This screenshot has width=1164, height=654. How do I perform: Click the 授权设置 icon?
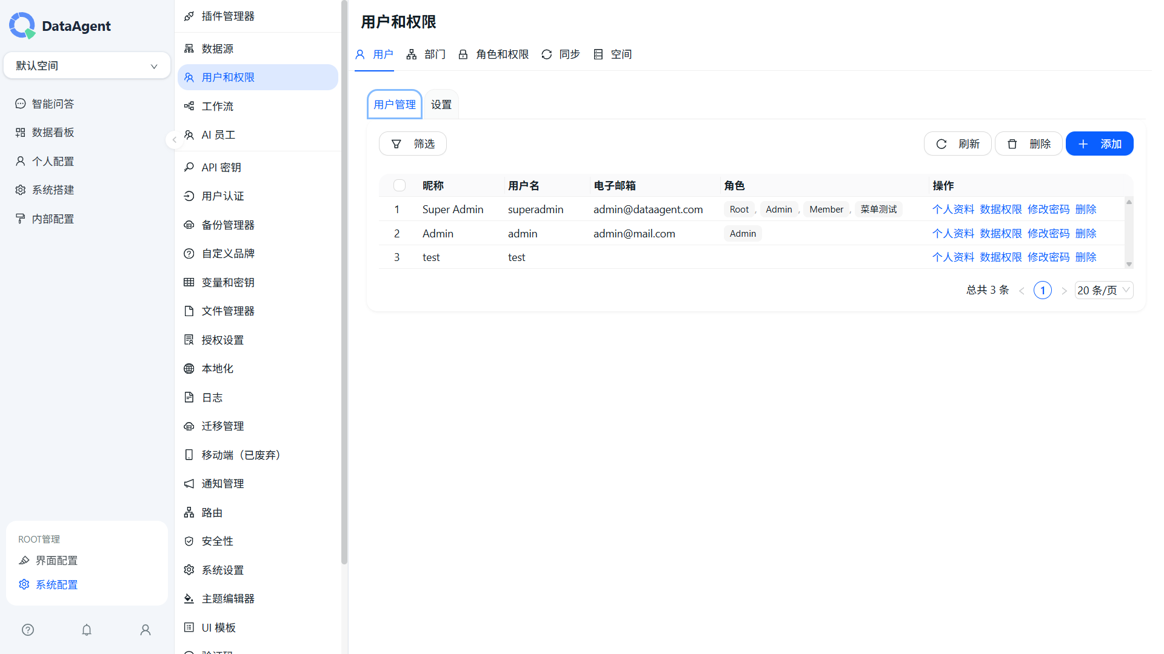pos(189,340)
